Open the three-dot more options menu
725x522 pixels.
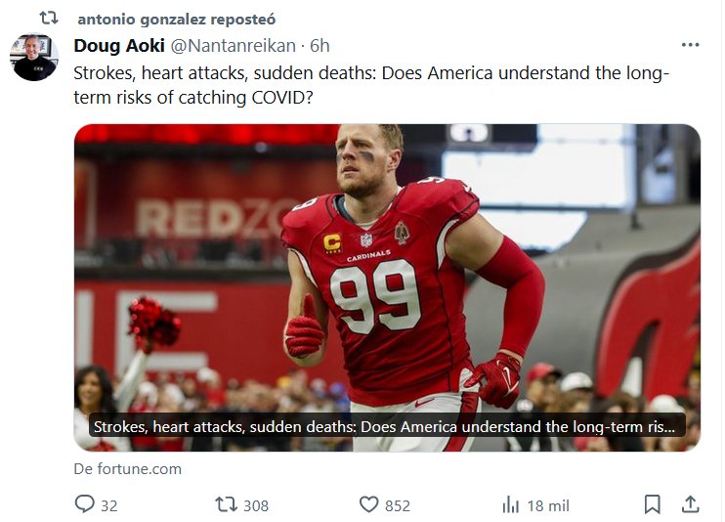click(690, 46)
